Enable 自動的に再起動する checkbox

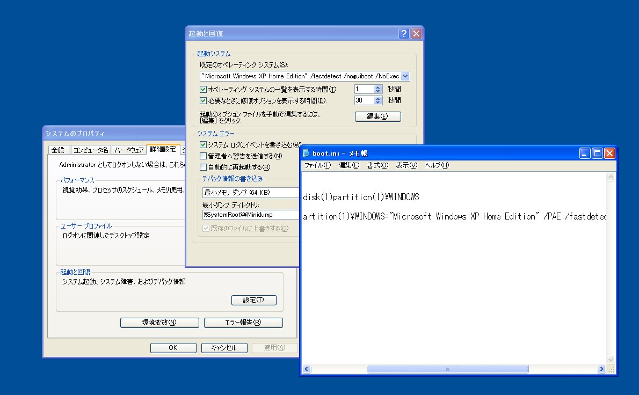pyautogui.click(x=203, y=167)
